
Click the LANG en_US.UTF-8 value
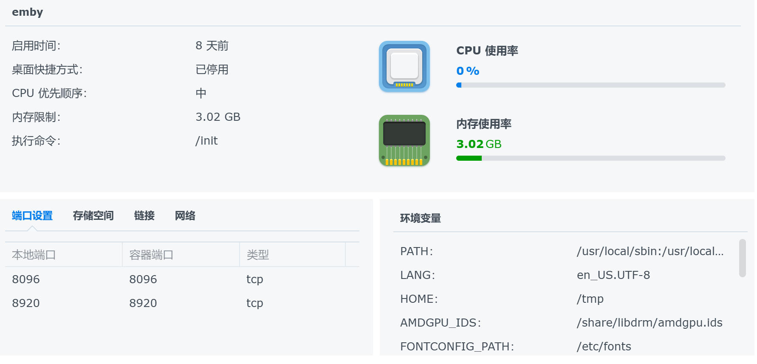[613, 275]
